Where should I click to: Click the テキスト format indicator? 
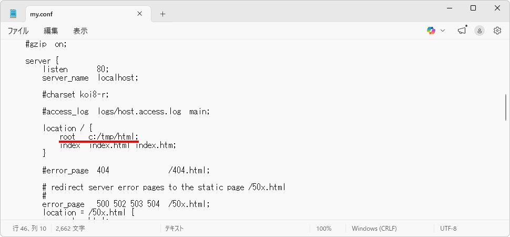pyautogui.click(x=175, y=229)
